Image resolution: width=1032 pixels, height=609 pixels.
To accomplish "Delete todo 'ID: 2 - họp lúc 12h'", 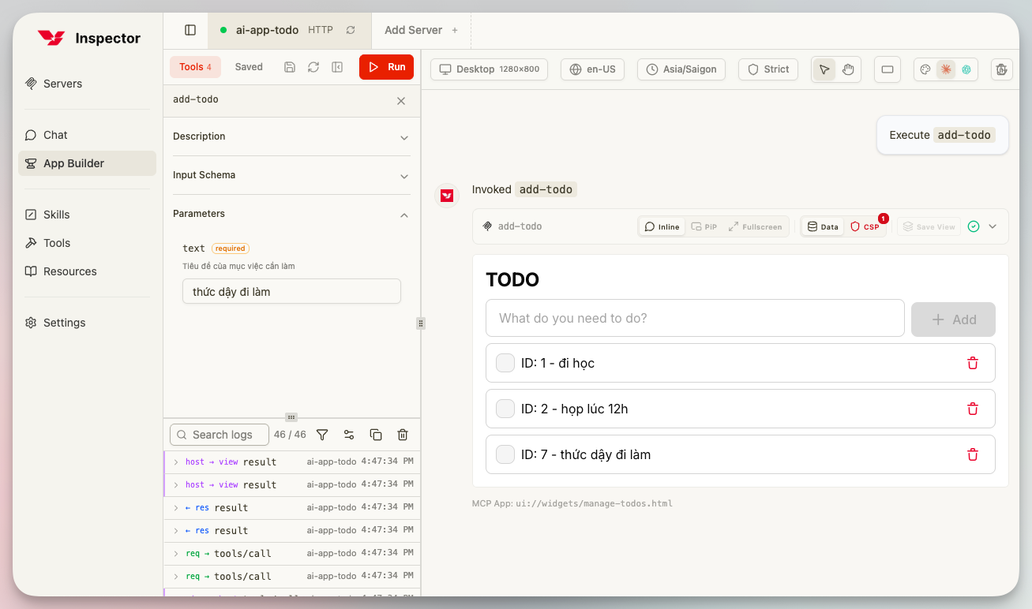I will click(973, 409).
